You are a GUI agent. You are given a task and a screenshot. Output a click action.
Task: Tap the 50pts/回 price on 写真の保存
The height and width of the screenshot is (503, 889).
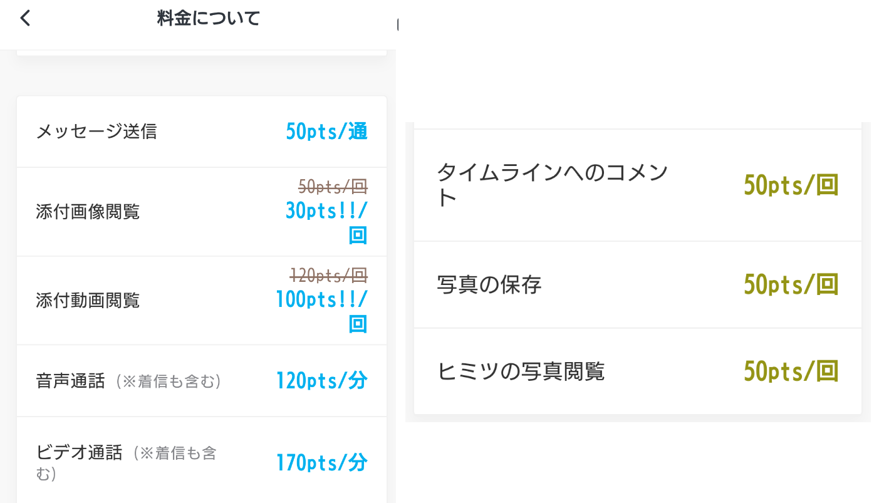(x=791, y=284)
